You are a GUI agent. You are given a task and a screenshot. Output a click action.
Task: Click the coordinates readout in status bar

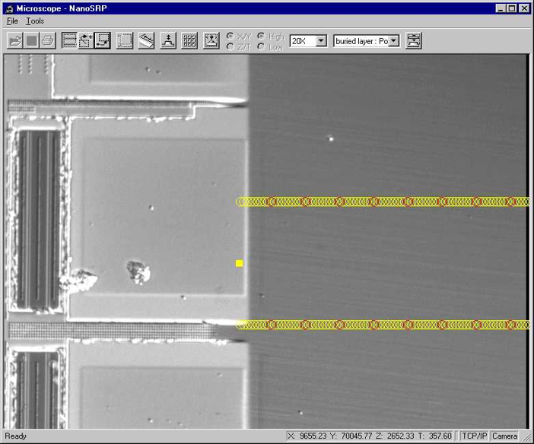click(x=370, y=436)
